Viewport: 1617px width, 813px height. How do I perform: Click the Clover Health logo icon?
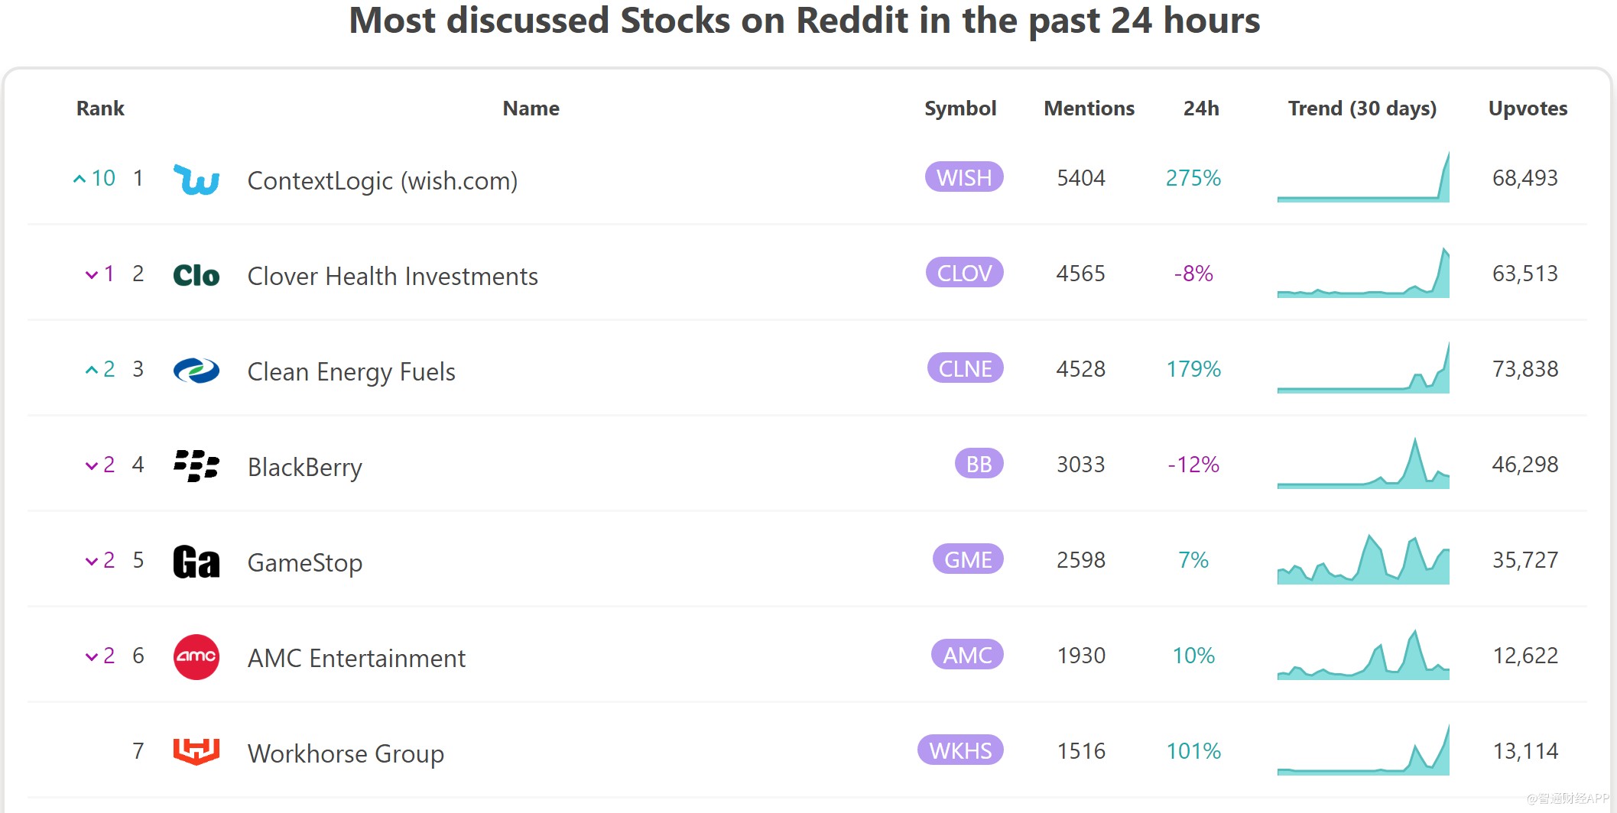tap(196, 275)
